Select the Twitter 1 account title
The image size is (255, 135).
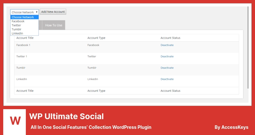coord(22,57)
